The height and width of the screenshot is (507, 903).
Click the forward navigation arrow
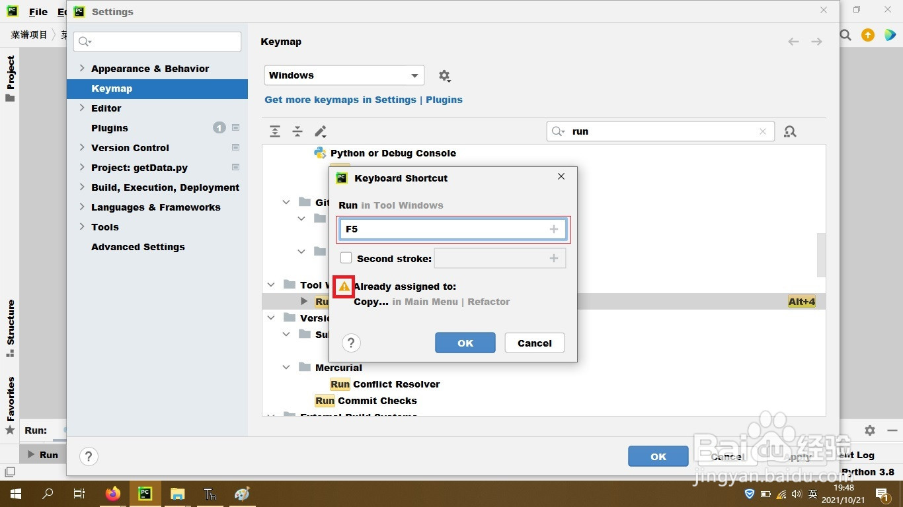pyautogui.click(x=817, y=42)
